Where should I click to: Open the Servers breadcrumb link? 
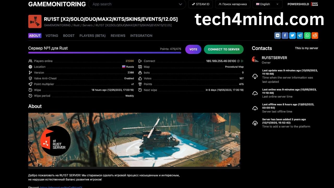87,25
